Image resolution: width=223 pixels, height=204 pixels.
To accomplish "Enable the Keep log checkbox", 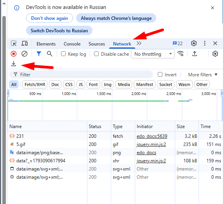I will tap(63, 54).
